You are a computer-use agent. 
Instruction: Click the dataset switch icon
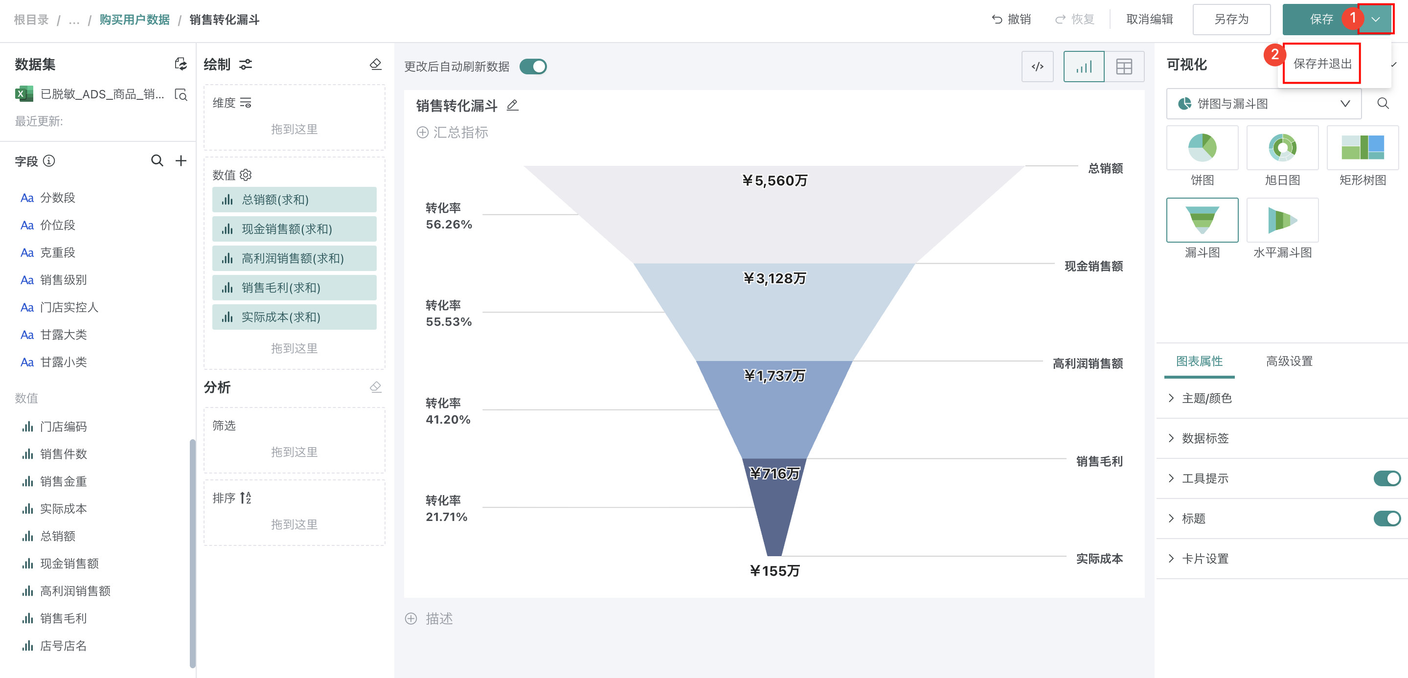tap(181, 64)
